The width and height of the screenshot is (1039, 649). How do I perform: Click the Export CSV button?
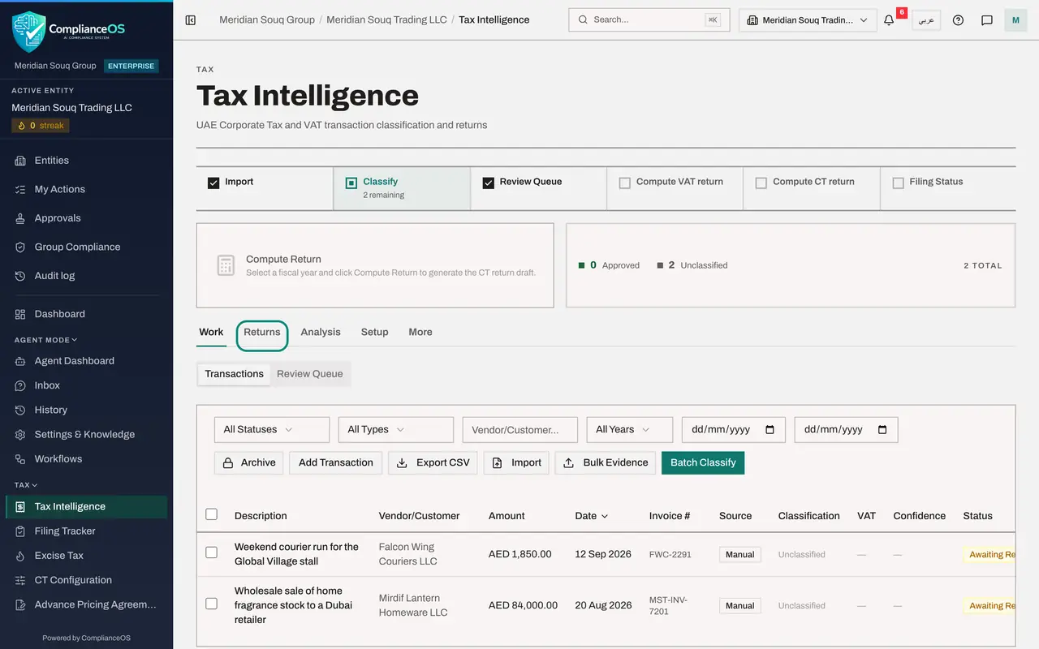pyautogui.click(x=433, y=462)
